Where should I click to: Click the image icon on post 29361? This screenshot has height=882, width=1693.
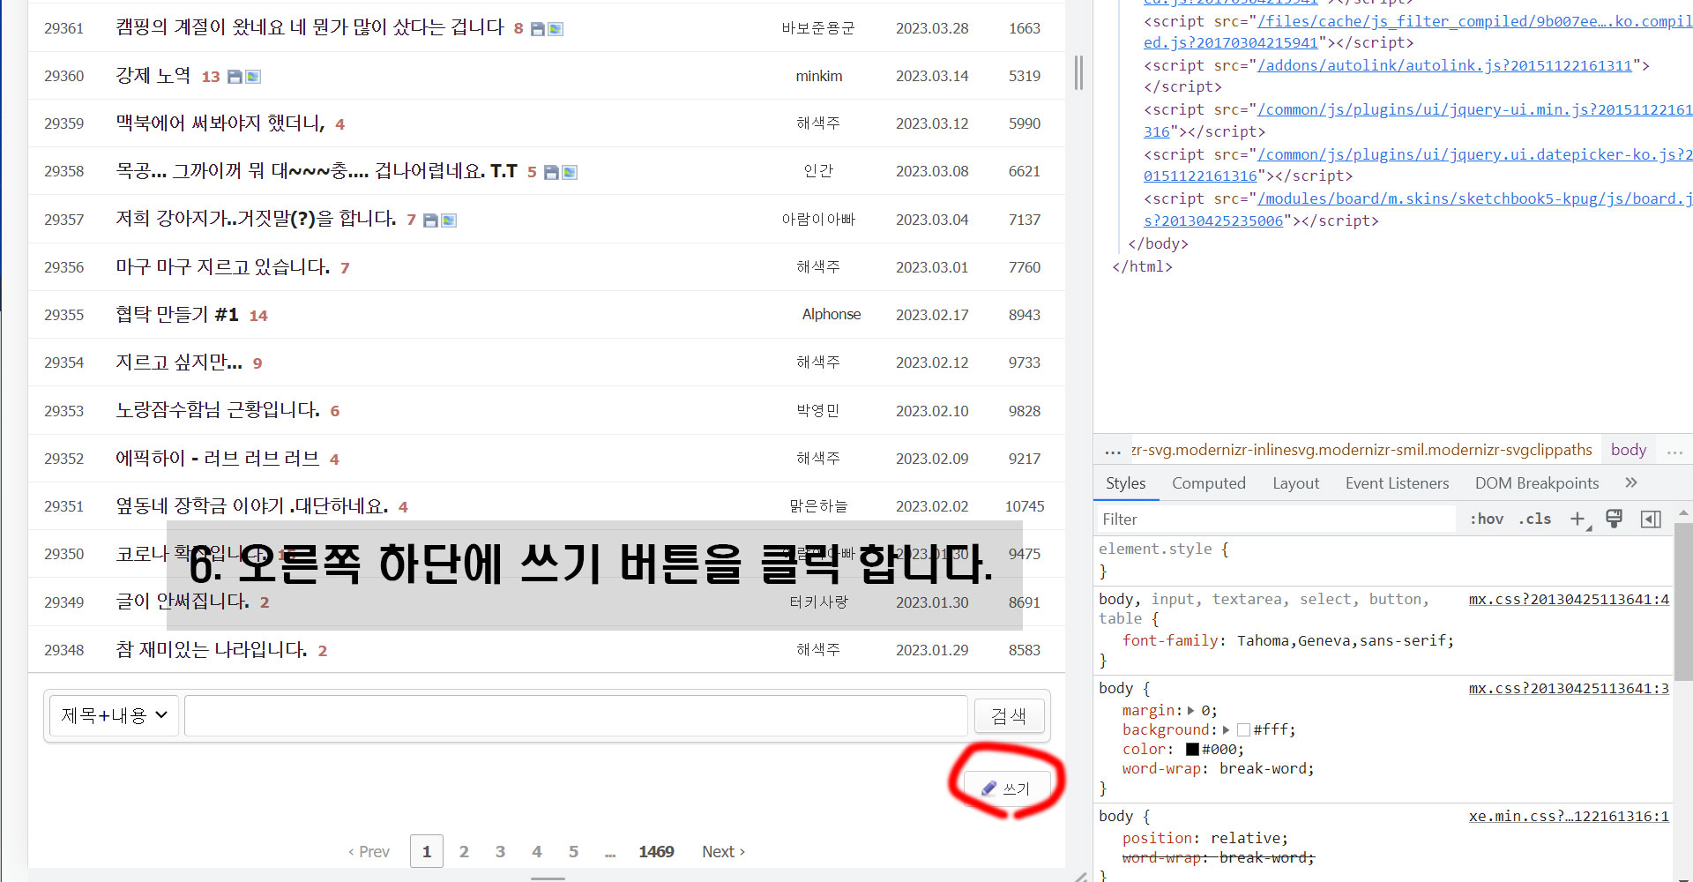coord(556,29)
